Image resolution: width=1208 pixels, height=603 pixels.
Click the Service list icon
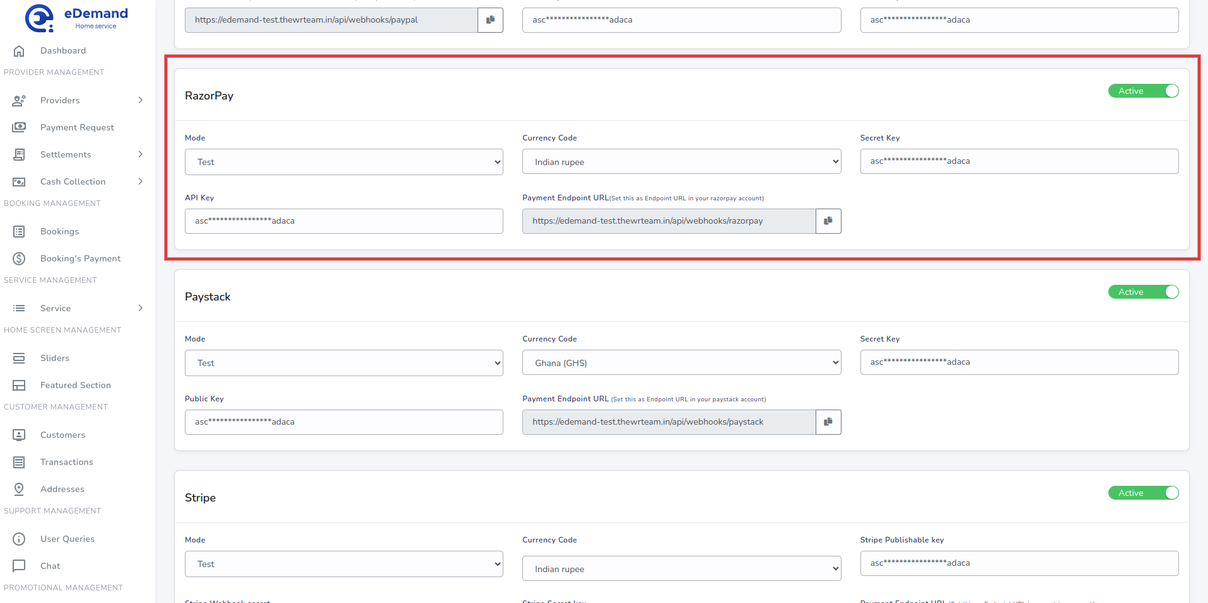(19, 308)
